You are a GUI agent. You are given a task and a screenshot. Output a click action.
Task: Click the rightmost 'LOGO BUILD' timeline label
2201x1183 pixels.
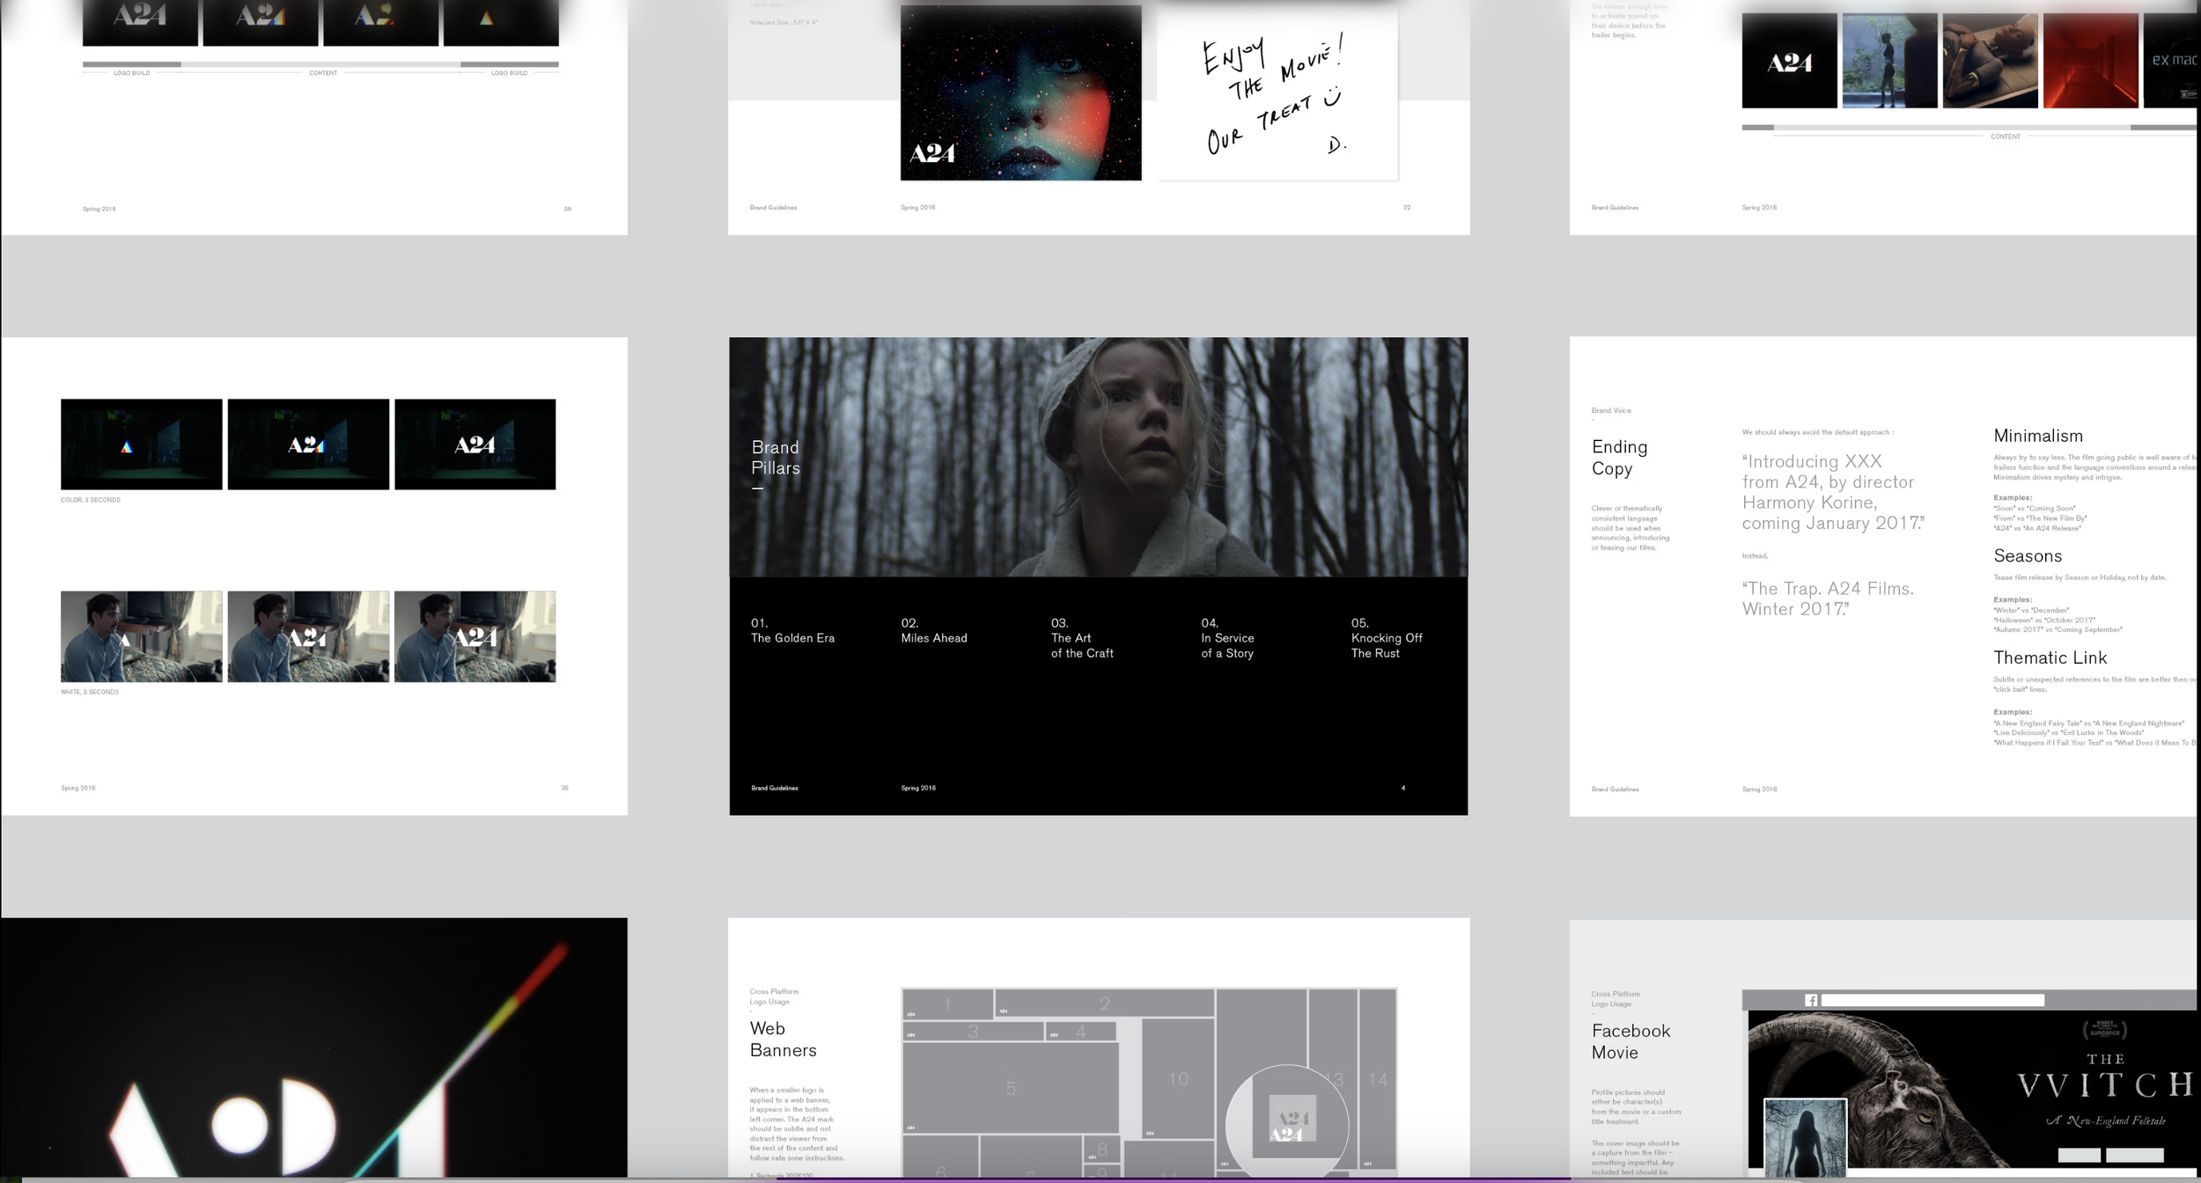[510, 73]
